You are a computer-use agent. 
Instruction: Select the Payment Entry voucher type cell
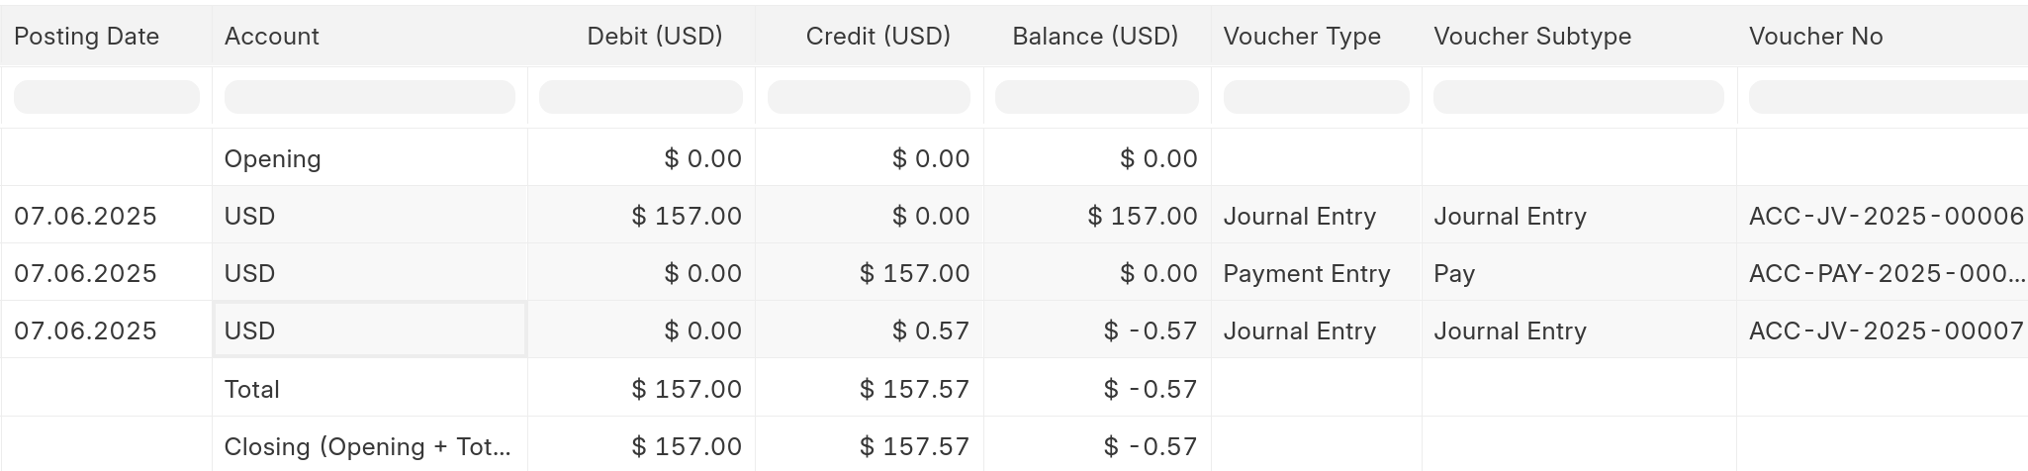[1307, 274]
